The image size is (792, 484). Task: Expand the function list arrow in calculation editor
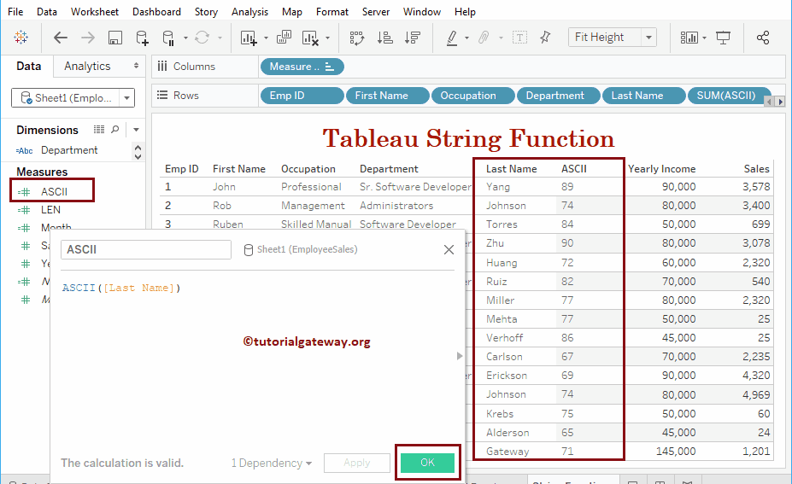(x=459, y=356)
